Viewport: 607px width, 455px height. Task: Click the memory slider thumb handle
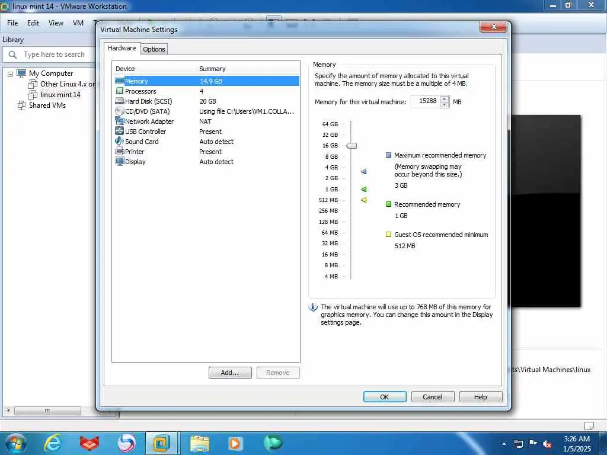(x=352, y=146)
